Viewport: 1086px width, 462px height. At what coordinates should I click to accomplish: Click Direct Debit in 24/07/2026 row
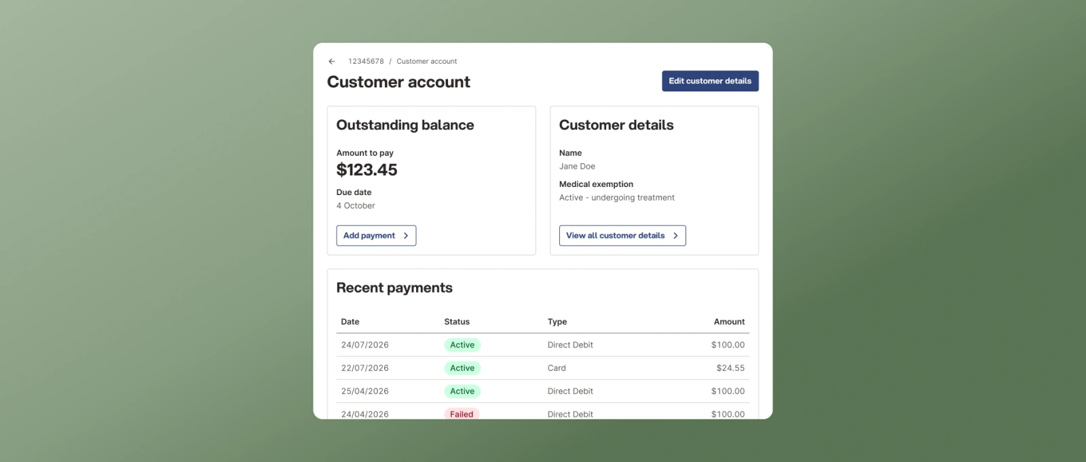[x=570, y=345]
